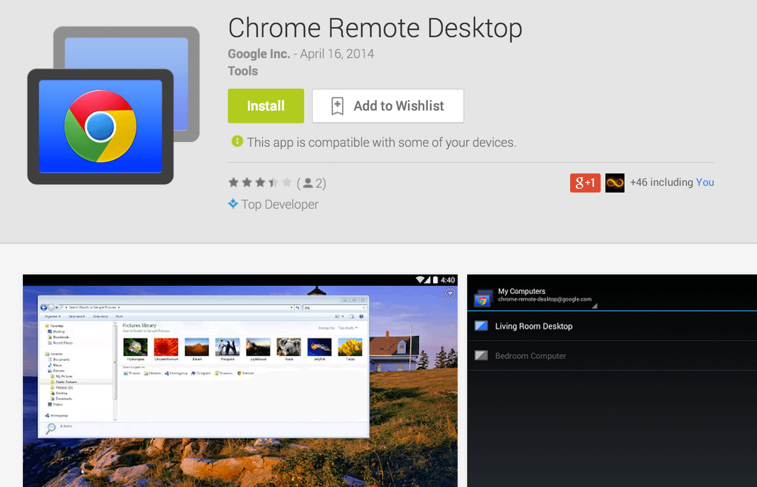Click the wifi status icon in screenshot
The width and height of the screenshot is (757, 487).
click(x=420, y=280)
